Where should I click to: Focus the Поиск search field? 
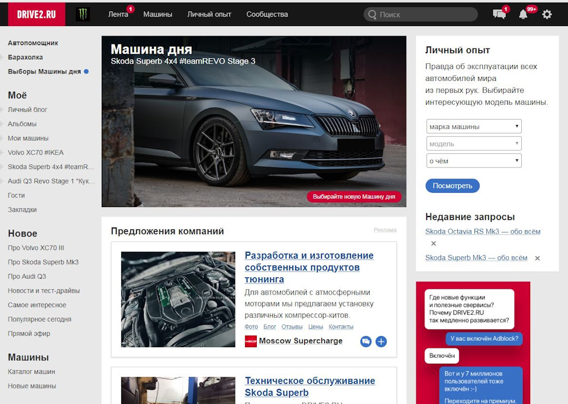pos(421,14)
